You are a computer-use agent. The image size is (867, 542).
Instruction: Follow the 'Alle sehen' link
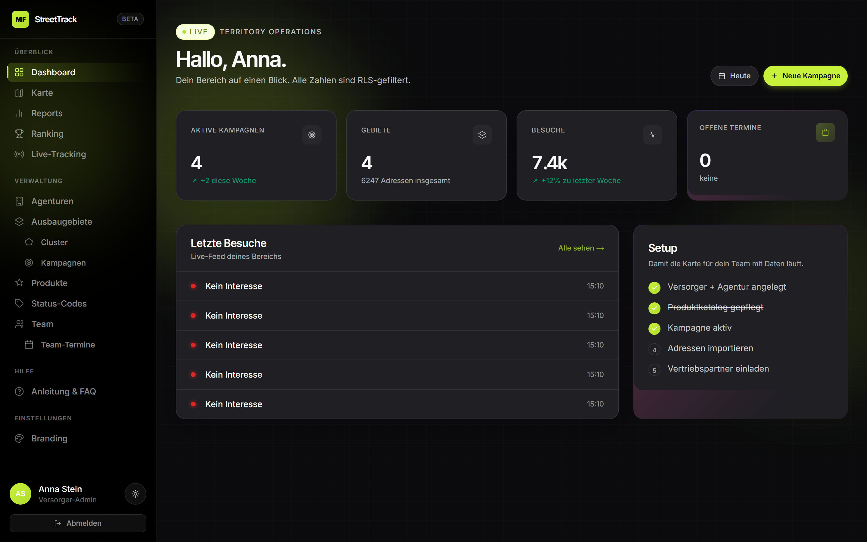(x=581, y=248)
